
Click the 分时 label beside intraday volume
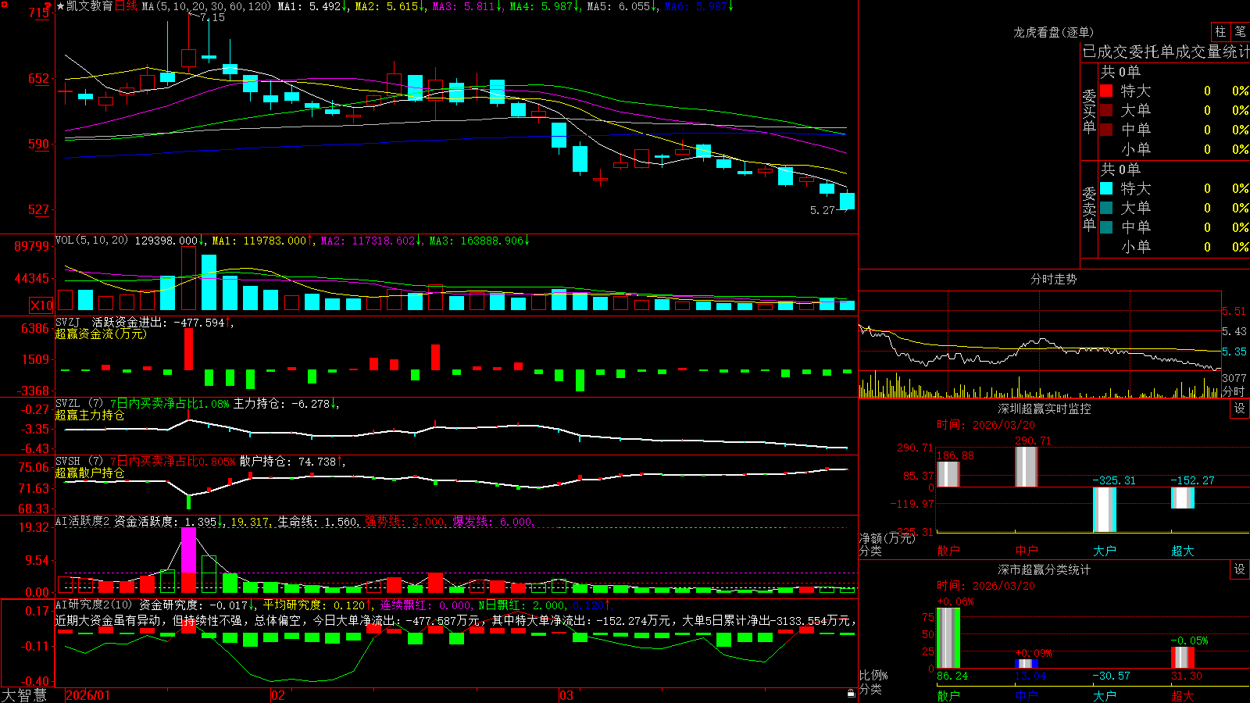[x=1234, y=391]
